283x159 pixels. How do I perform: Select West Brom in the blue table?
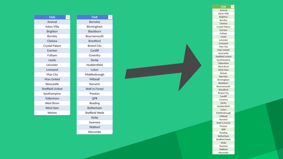(x=52, y=103)
